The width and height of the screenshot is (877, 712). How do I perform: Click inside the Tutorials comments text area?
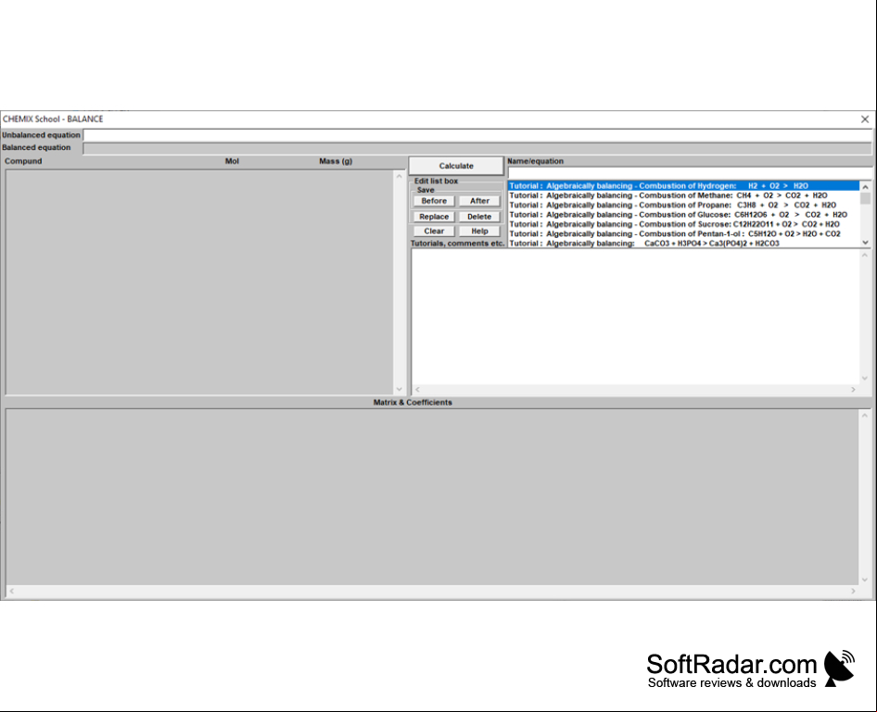pyautogui.click(x=635, y=317)
